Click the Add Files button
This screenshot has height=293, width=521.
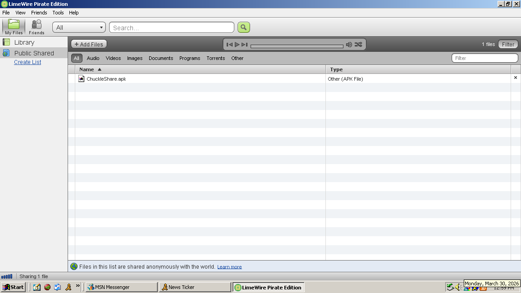point(89,44)
